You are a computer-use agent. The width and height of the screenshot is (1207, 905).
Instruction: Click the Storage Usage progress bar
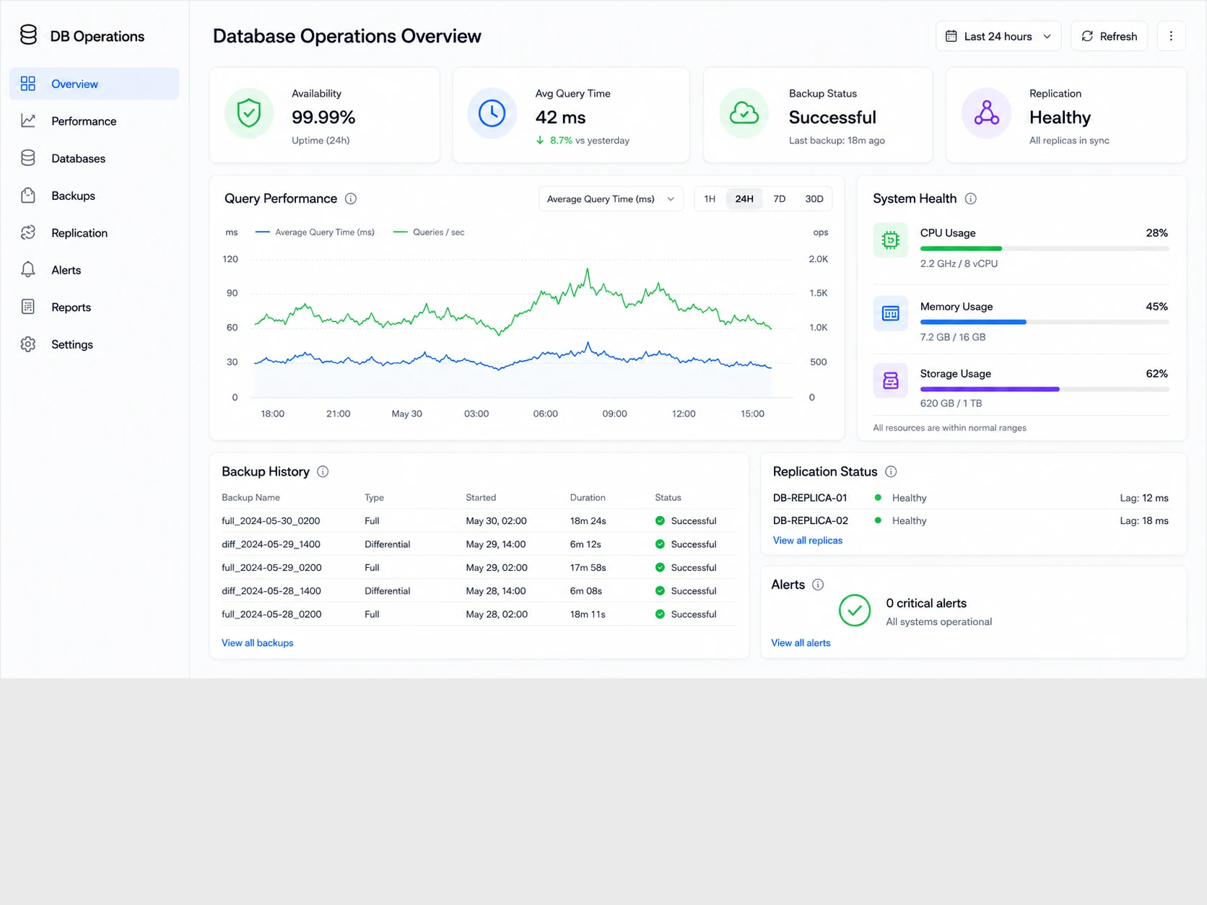(x=1044, y=390)
